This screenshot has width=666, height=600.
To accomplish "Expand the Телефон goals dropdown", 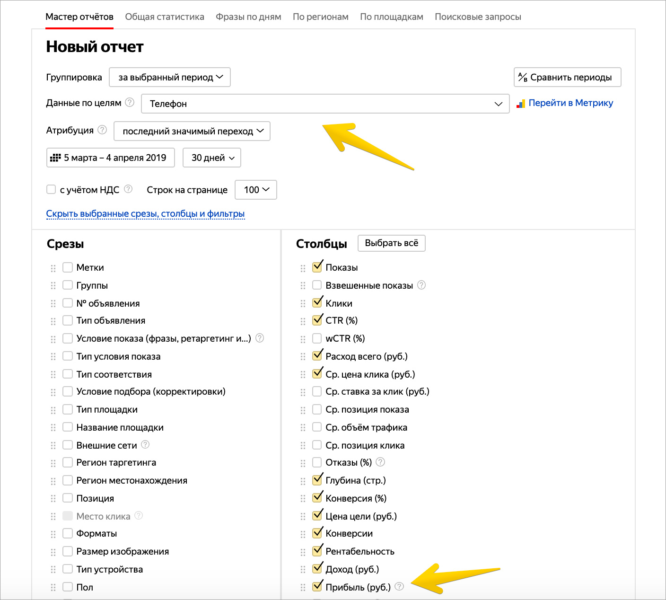I will click(x=325, y=104).
